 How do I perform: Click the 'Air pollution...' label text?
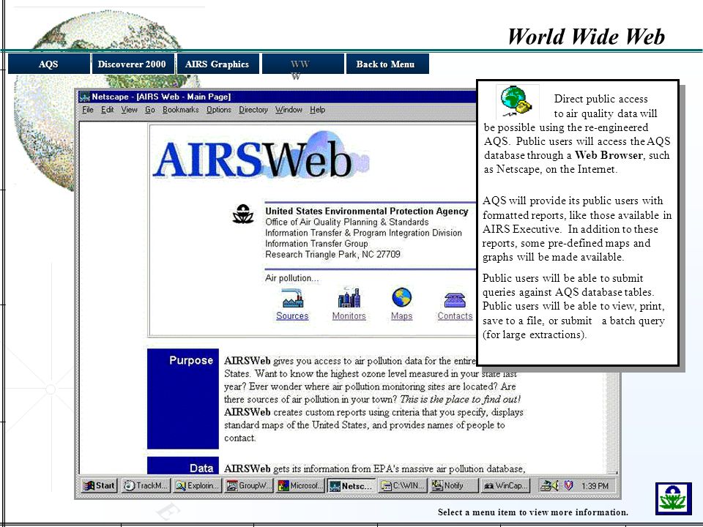(x=292, y=278)
